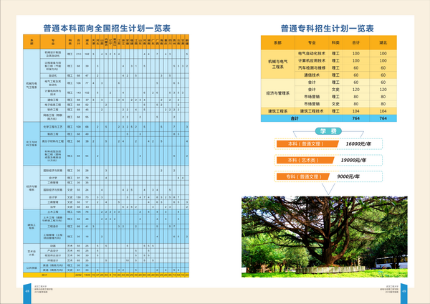Click the 系部 header in the 专科 table
The width and height of the screenshot is (430, 304).
point(277,42)
